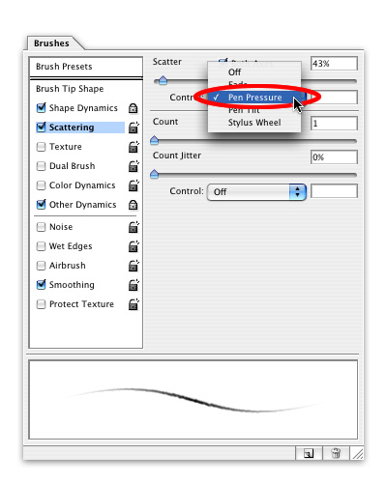Select Off in the open Control menu

click(234, 72)
